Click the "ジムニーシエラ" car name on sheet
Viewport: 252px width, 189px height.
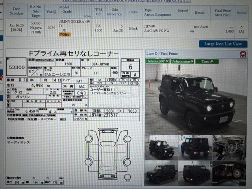(x=57, y=74)
